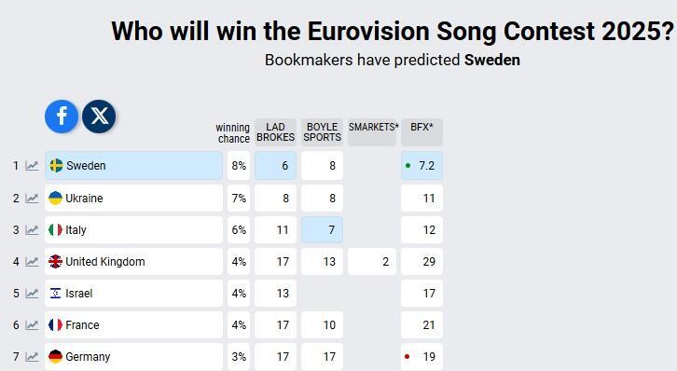
Task: Open the trend chart icon for United Kingdom
Action: click(32, 262)
